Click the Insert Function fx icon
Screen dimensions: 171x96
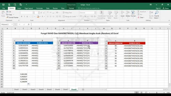click(x=29, y=24)
